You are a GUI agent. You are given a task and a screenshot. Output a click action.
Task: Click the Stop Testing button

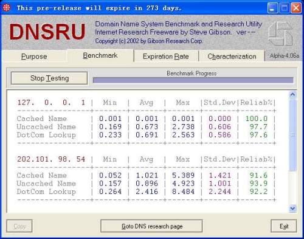[x=49, y=78]
